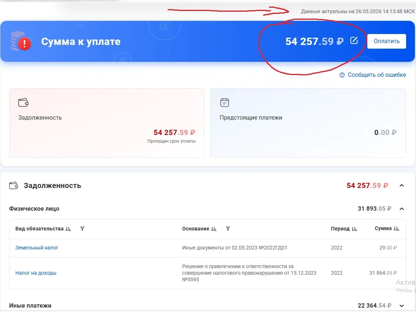Click the wallet icon in Задолженность card
This screenshot has width=416, height=312.
[23, 102]
